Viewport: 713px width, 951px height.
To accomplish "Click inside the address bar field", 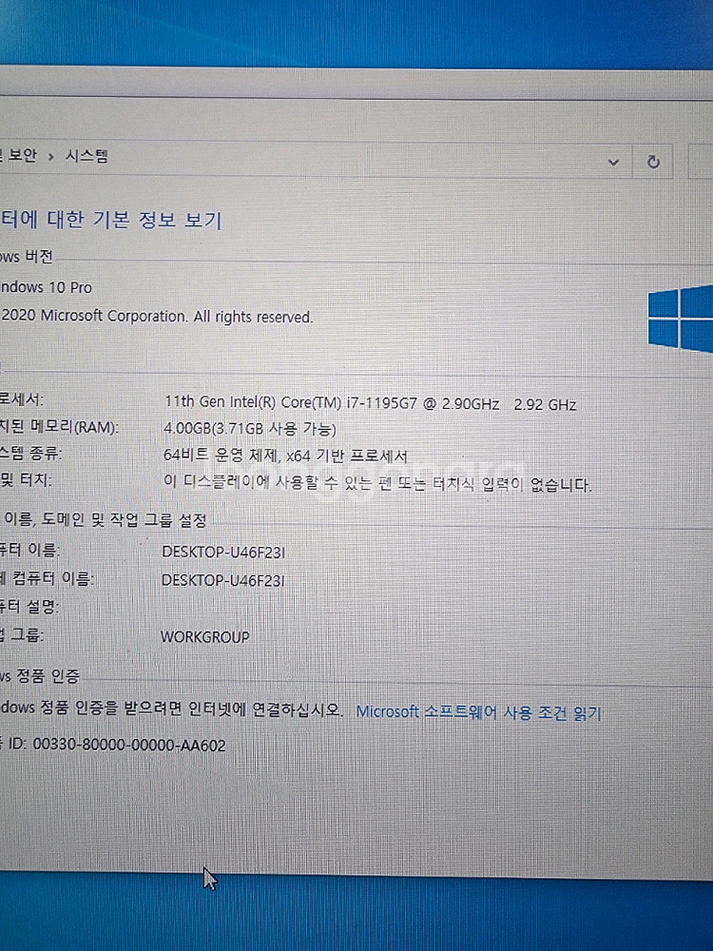I will (x=316, y=160).
